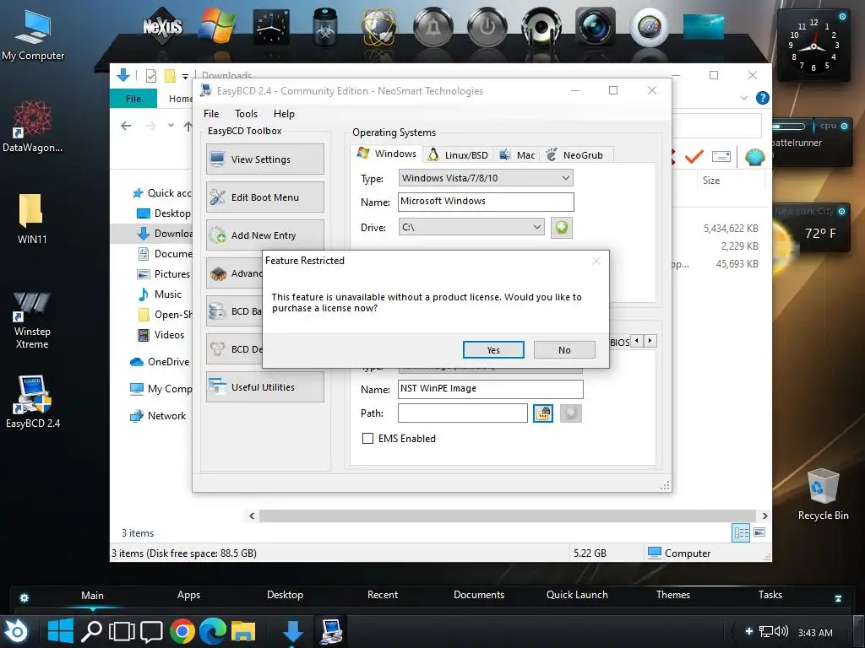Click power icon in top dock
Viewport: 865px width, 648px height.
[x=487, y=26]
